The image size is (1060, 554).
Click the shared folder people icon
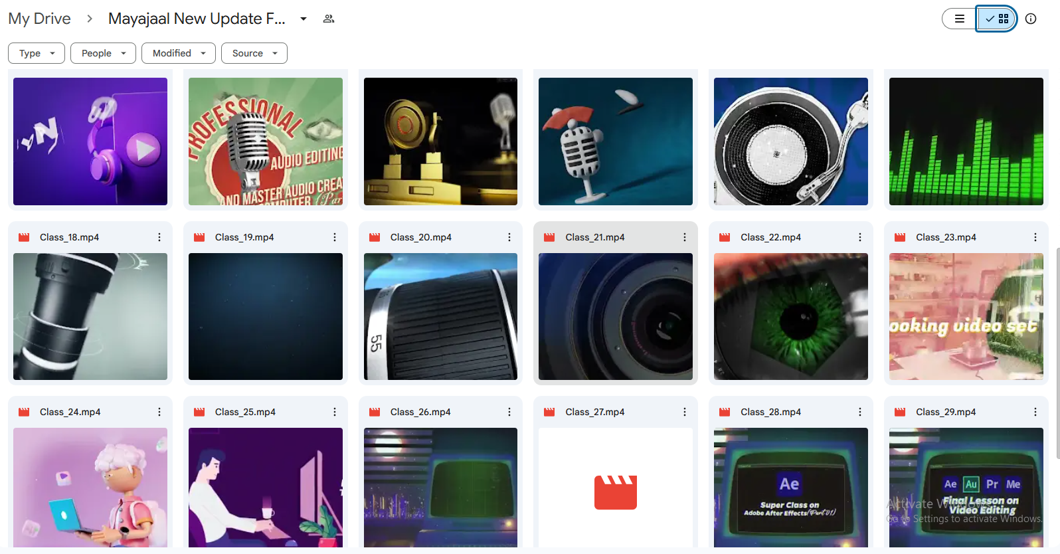(329, 19)
